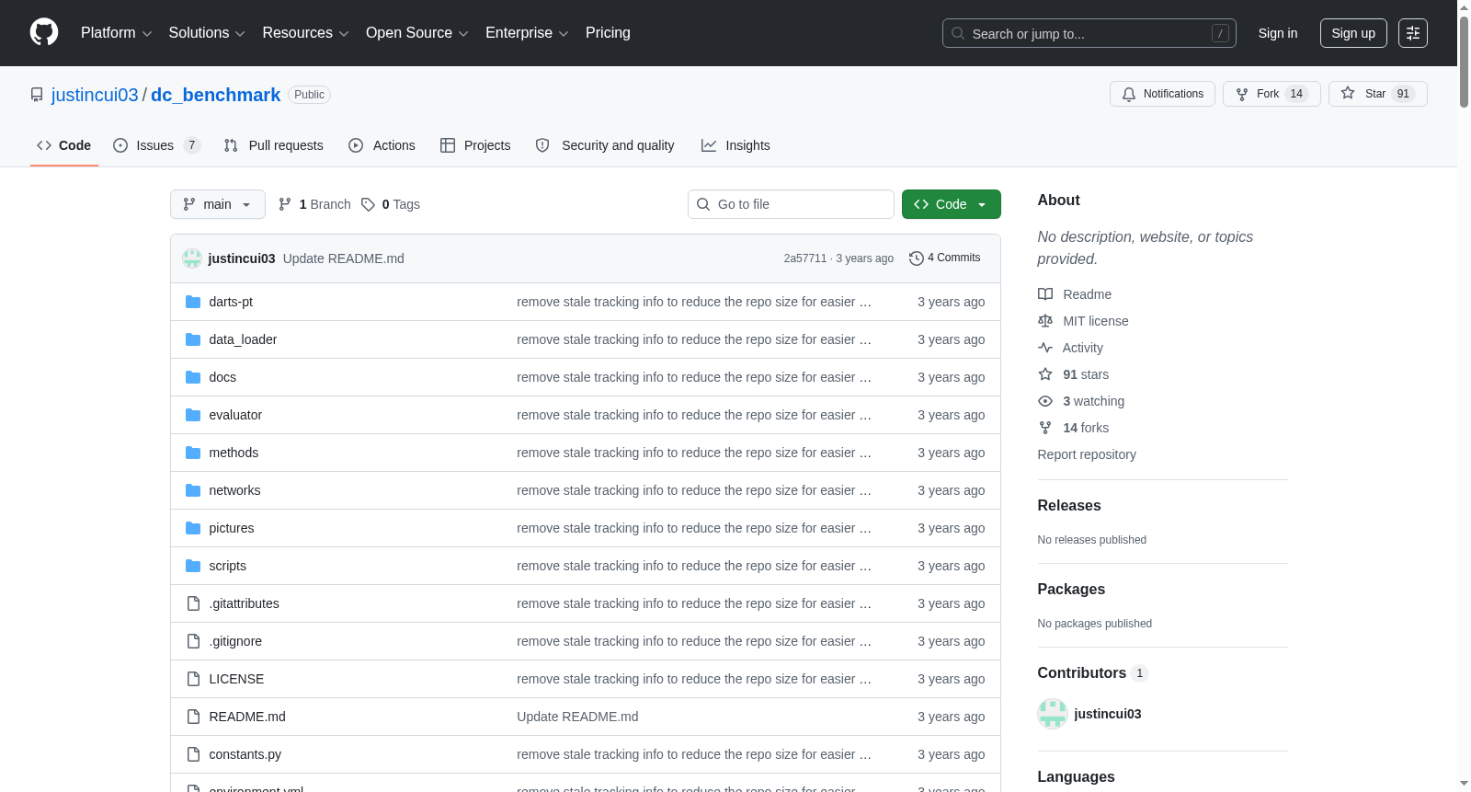Click the scale icon beside MIT license
The width and height of the screenshot is (1471, 792).
[1045, 321]
